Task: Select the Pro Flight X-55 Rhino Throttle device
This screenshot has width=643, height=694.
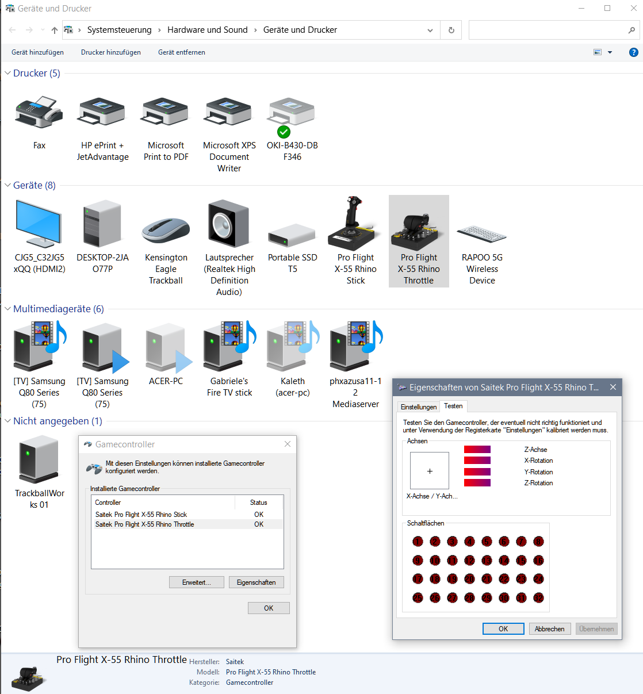Action: [x=419, y=241]
